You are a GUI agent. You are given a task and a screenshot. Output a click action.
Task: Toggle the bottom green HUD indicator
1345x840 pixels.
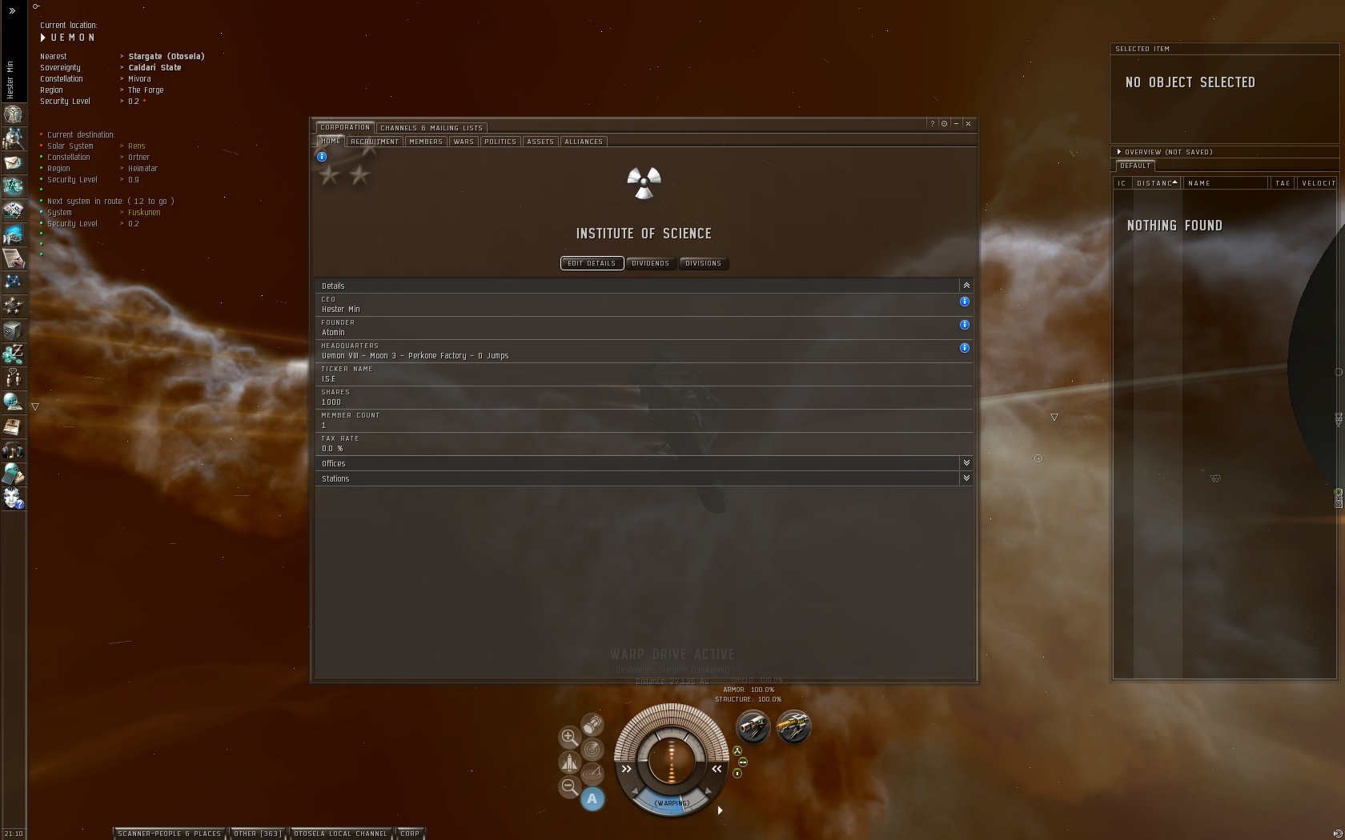pyautogui.click(x=737, y=774)
